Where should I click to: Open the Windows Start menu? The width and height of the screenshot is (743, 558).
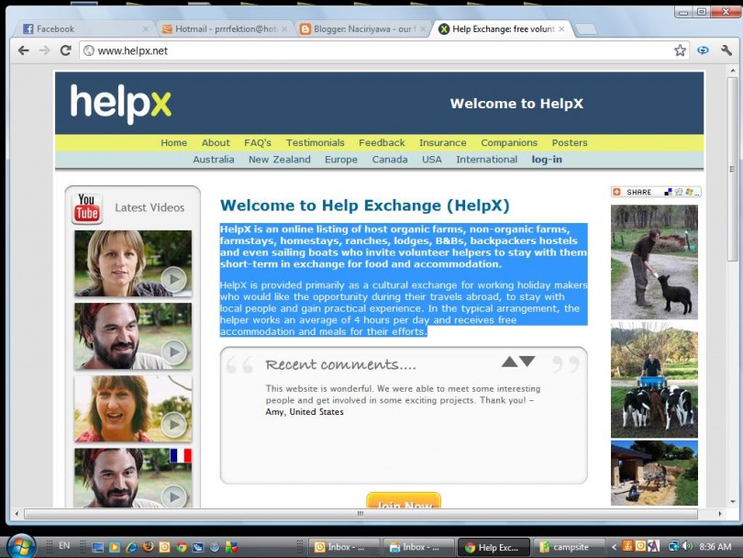[x=20, y=546]
